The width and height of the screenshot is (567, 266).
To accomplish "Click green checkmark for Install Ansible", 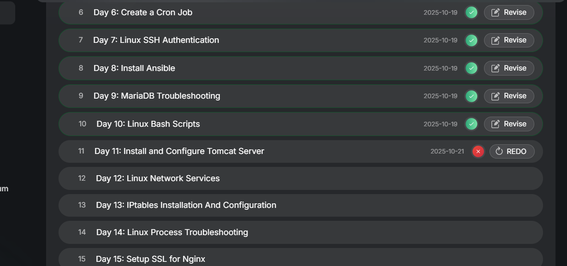I will coord(471,68).
